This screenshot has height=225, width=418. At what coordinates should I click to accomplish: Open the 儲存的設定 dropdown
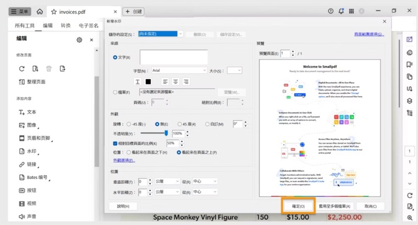tap(160, 34)
